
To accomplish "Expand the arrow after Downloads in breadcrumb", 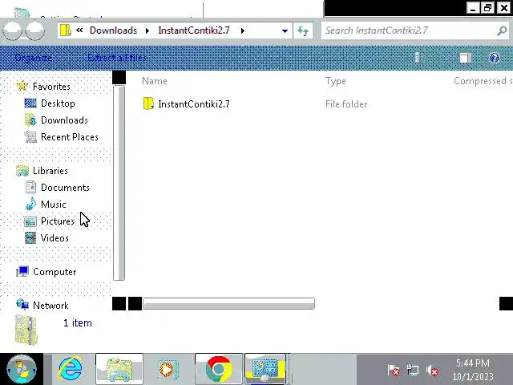I will (x=147, y=30).
